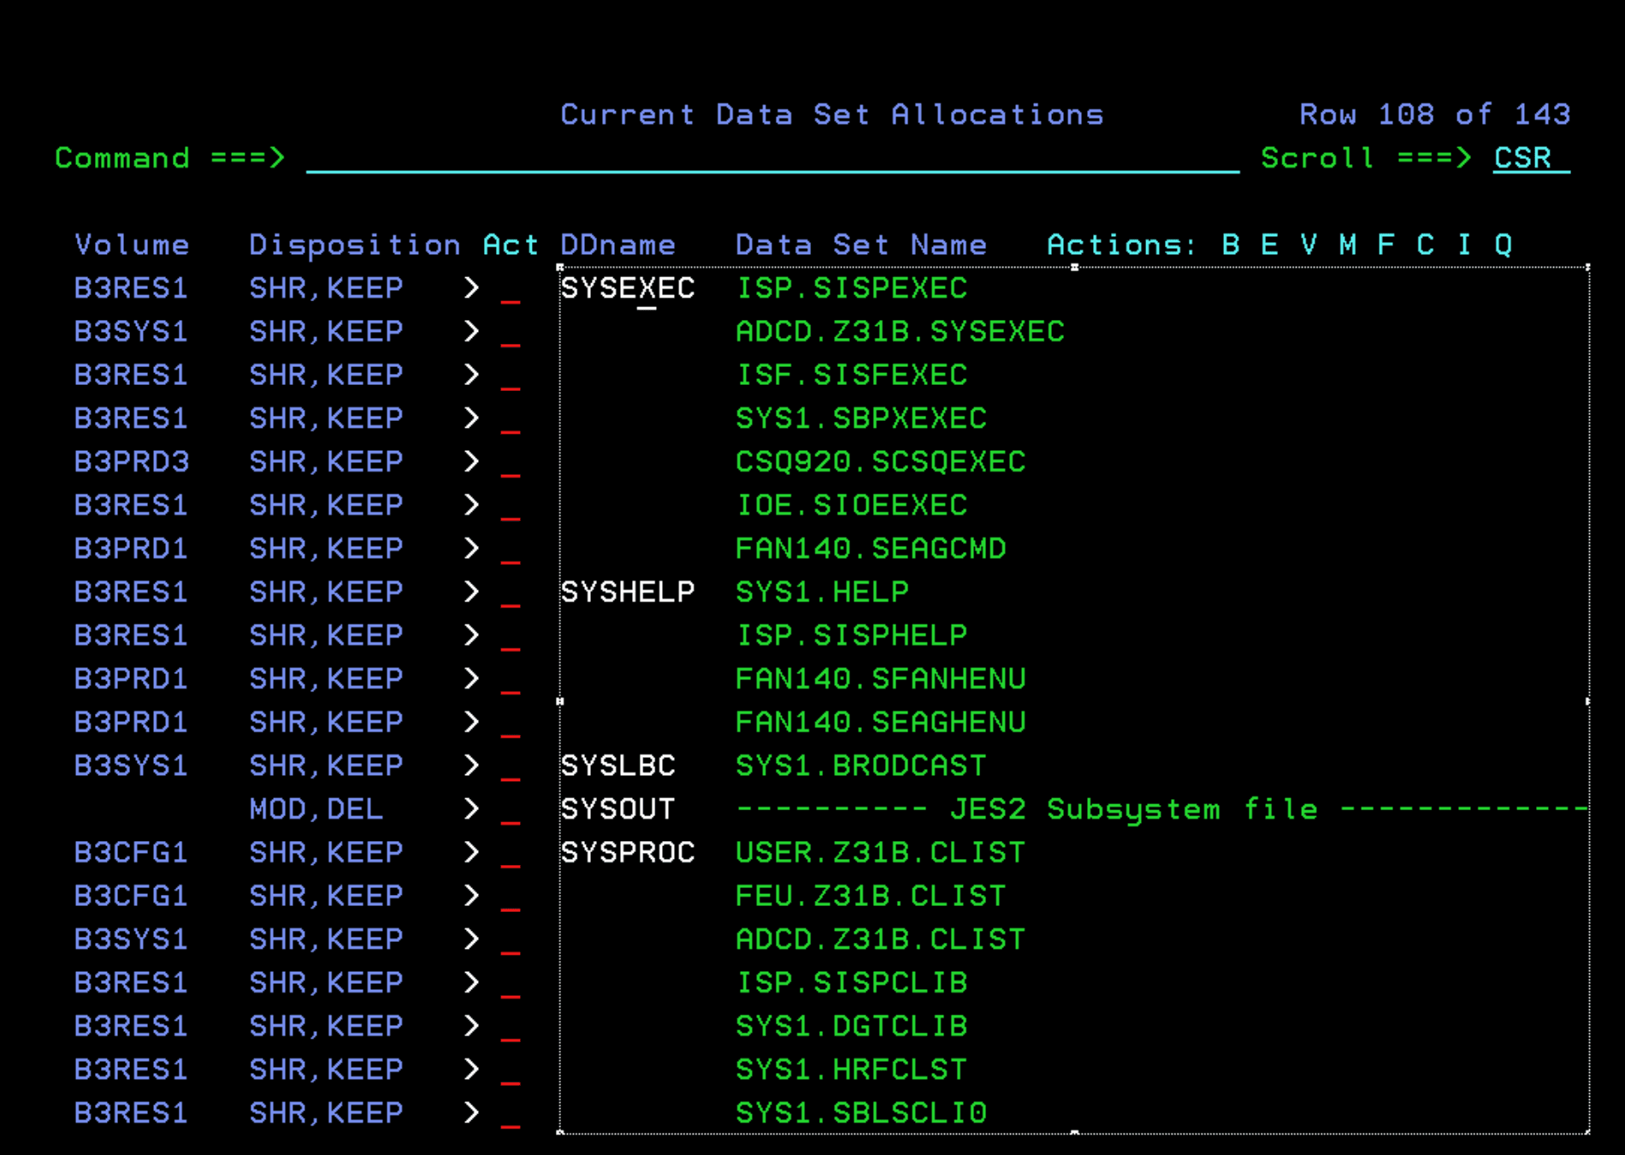Click the Volume column header
The height and width of the screenshot is (1155, 1625).
[132, 246]
